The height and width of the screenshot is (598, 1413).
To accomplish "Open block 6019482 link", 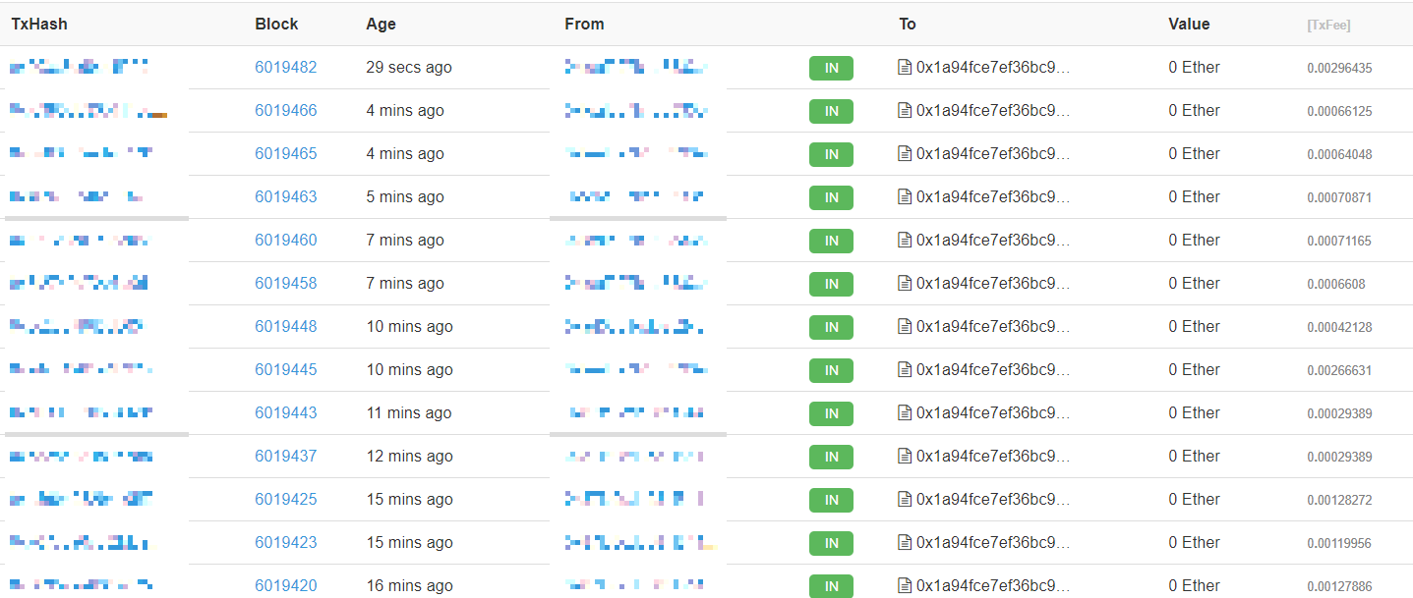I will coord(286,68).
